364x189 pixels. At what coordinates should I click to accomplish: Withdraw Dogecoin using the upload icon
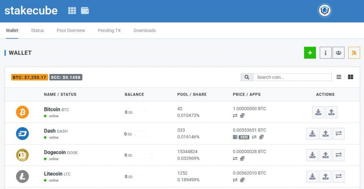[326, 155]
